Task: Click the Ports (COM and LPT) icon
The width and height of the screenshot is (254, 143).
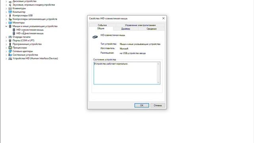Action: [10, 41]
